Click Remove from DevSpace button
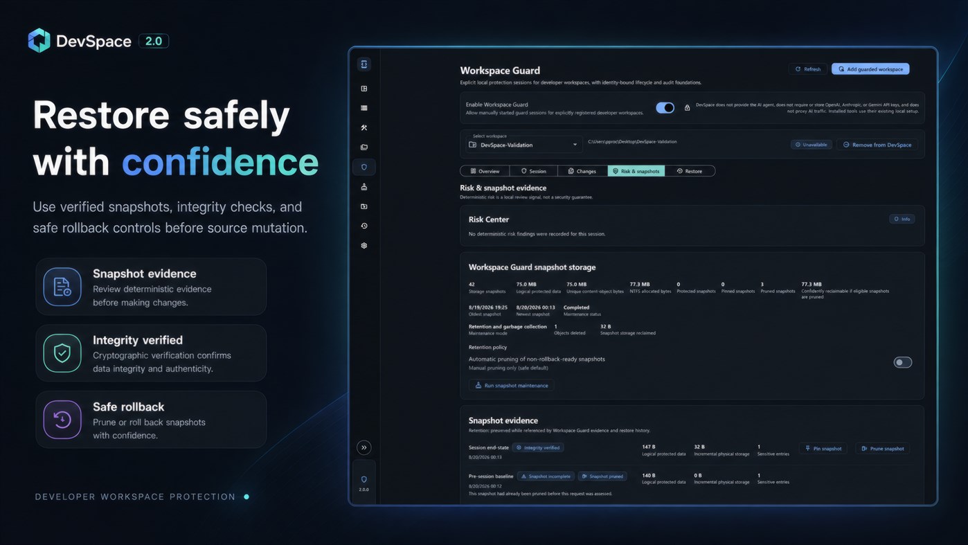 point(877,145)
